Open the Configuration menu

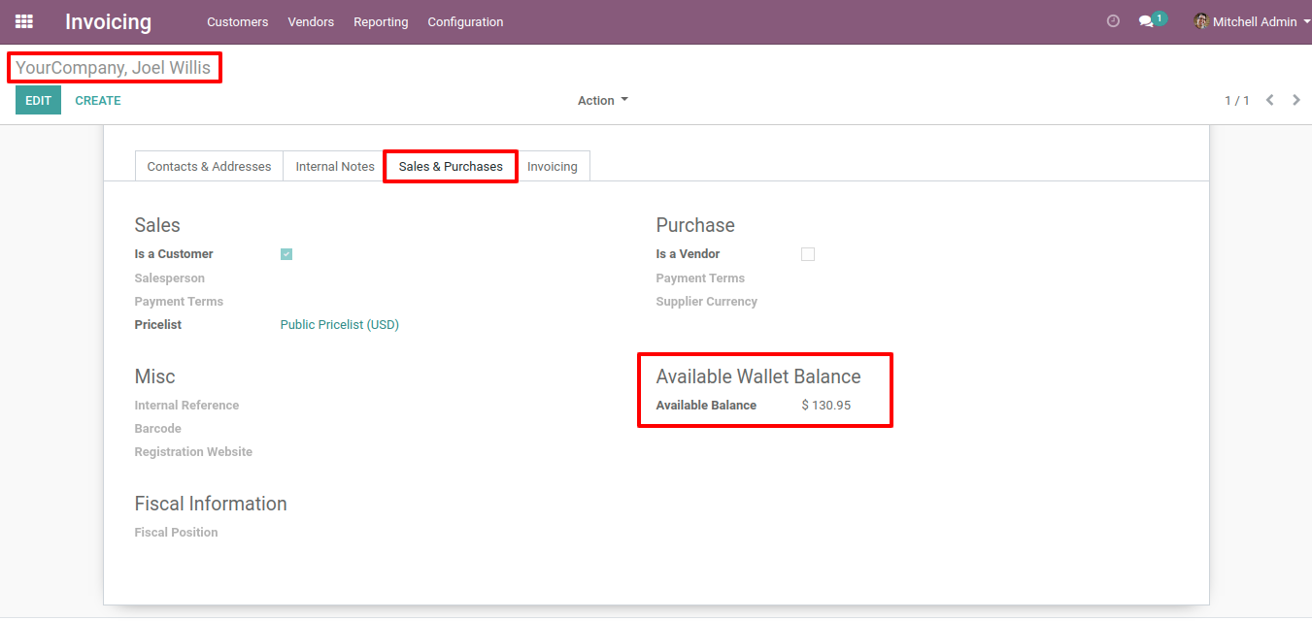465,21
